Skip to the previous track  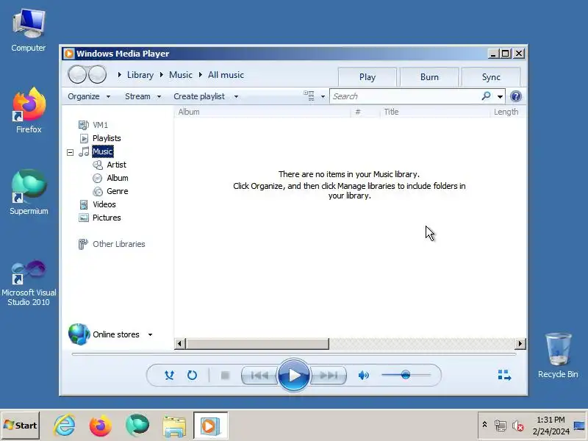259,375
